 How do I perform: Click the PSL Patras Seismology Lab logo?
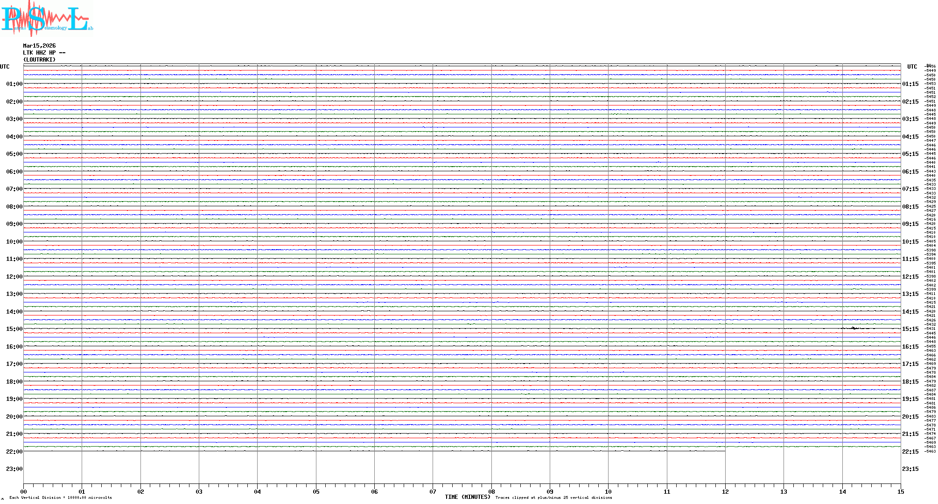click(47, 18)
